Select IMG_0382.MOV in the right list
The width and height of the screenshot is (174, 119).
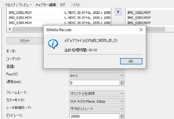(139, 13)
